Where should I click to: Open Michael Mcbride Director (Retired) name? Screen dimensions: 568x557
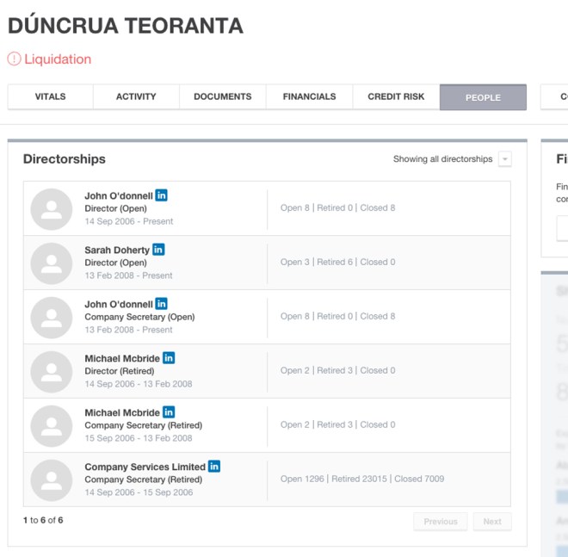[x=122, y=358]
